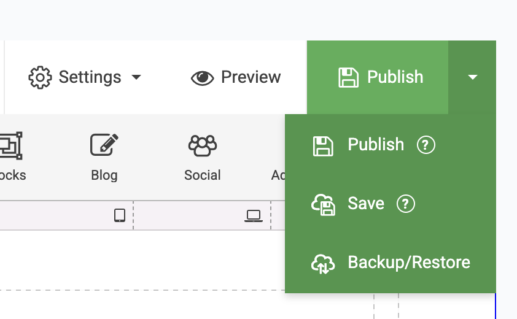Click the floppy disk icon in top Publish button
The image size is (517, 319).
[348, 77]
